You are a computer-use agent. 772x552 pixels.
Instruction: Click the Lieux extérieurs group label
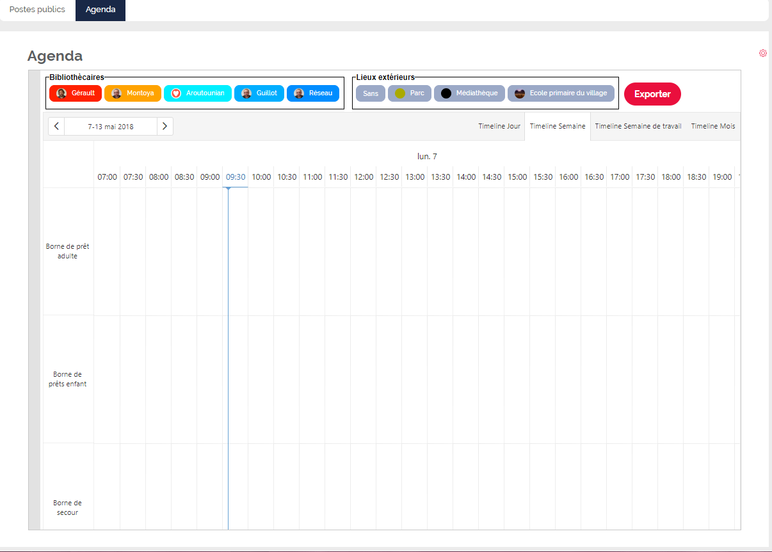click(x=385, y=77)
